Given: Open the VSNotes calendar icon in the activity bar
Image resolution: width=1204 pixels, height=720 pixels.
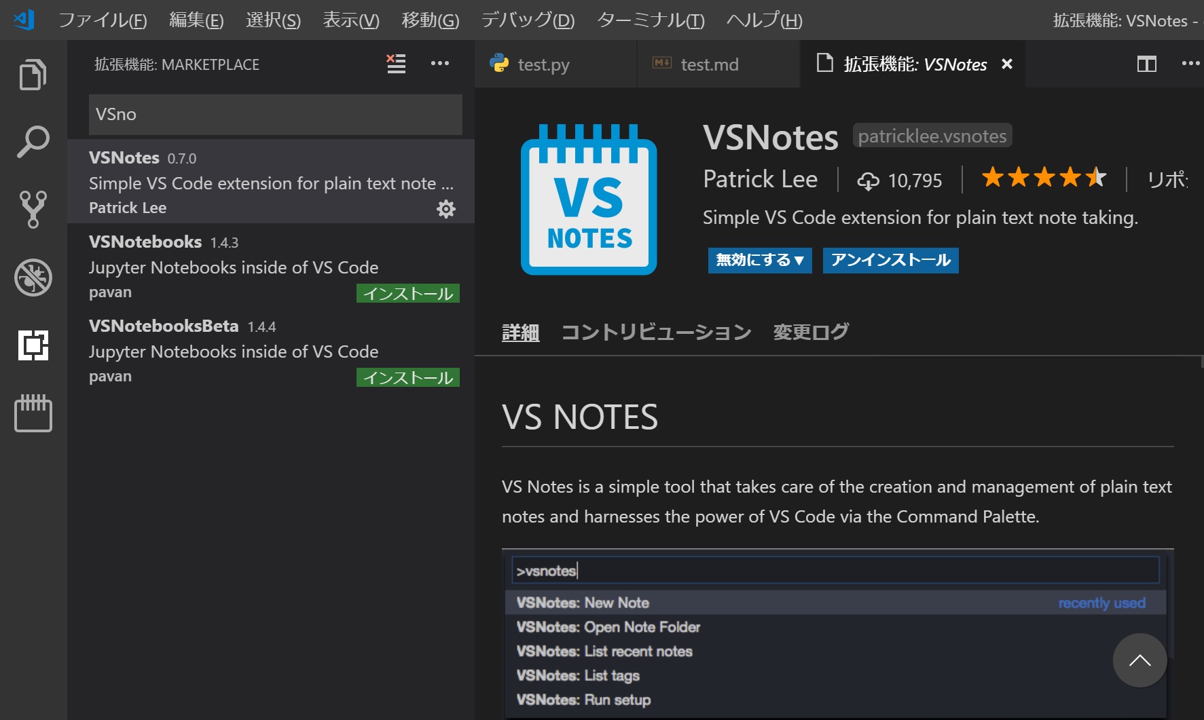Looking at the screenshot, I should pyautogui.click(x=32, y=413).
